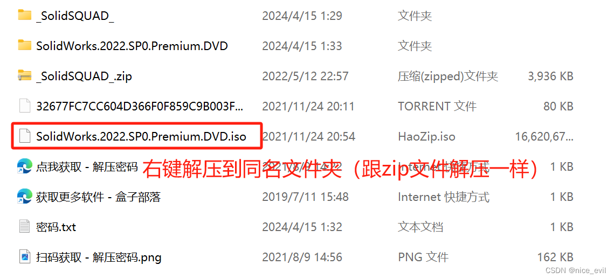
Task: Select the 密码.txt document icon
Action: (25, 227)
